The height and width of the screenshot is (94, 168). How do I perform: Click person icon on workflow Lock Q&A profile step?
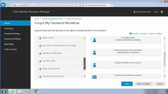pyautogui.click(x=94, y=40)
